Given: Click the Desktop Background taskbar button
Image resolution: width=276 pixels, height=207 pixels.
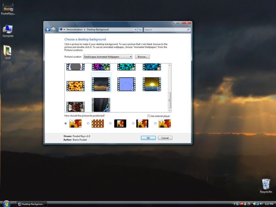Looking at the screenshot, I should click(x=31, y=204).
